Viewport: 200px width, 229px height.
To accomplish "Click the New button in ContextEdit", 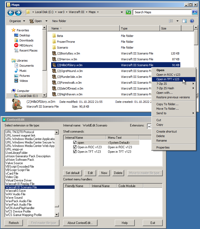I will pyautogui.click(x=104, y=173).
